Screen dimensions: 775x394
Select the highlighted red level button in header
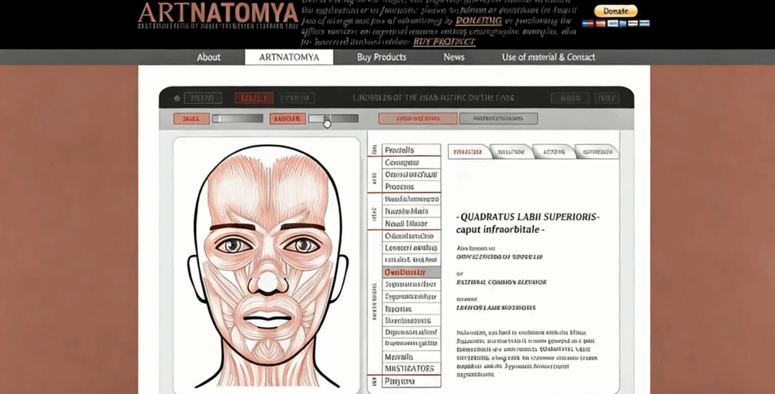(x=253, y=98)
